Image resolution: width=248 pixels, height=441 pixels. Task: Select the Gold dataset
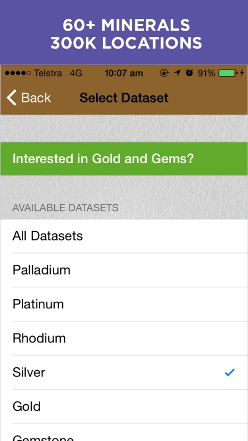click(x=124, y=407)
